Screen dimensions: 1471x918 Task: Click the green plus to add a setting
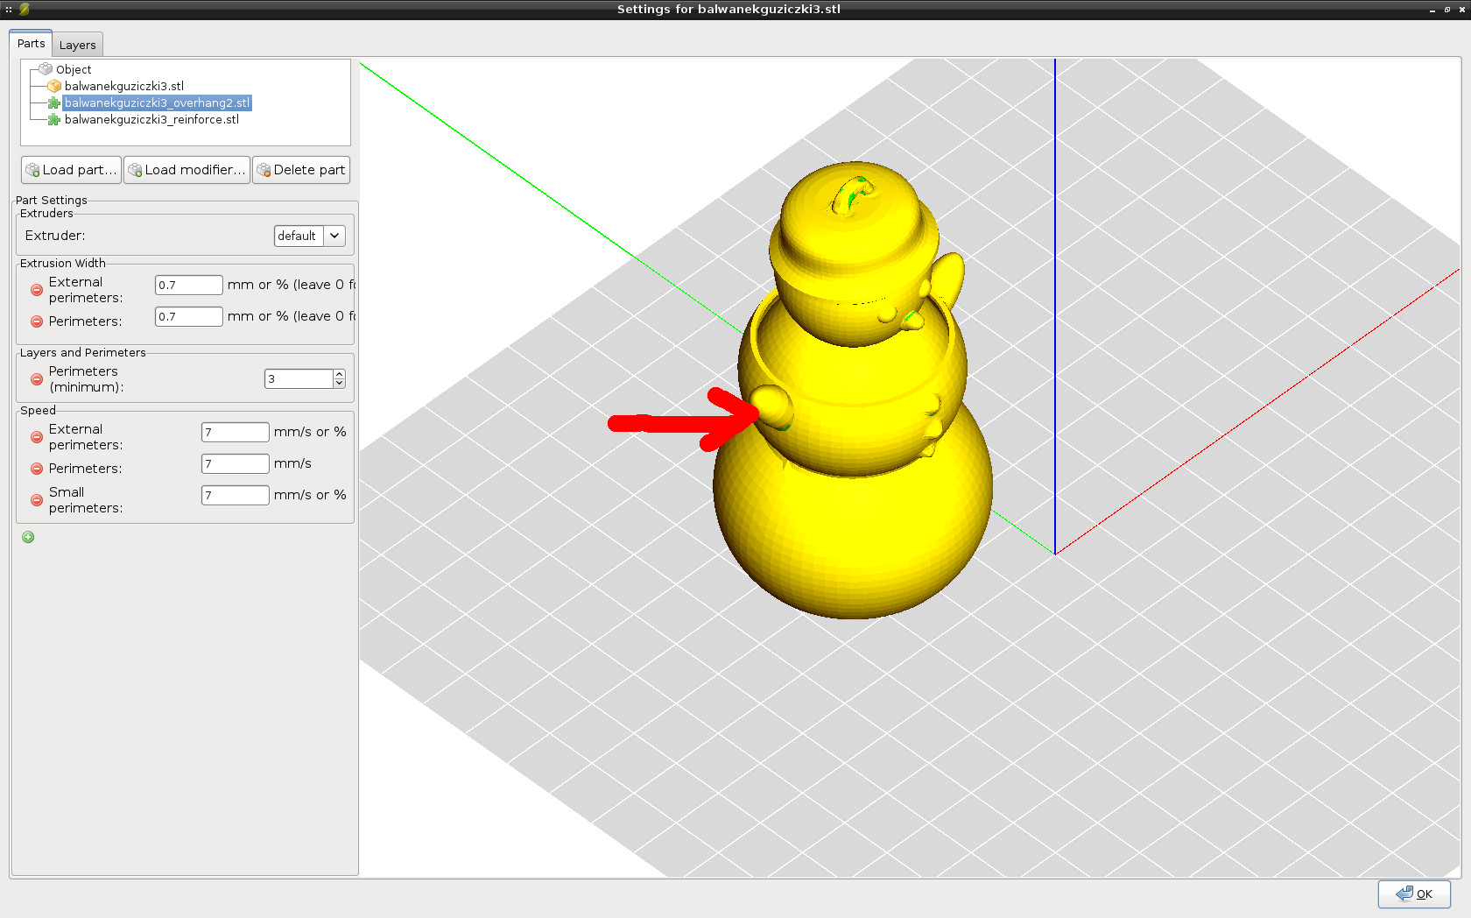28,537
